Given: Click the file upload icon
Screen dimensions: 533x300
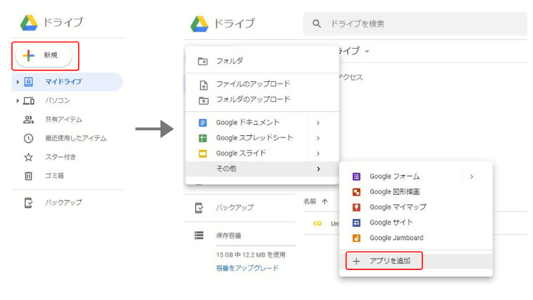Looking at the screenshot, I should (203, 85).
